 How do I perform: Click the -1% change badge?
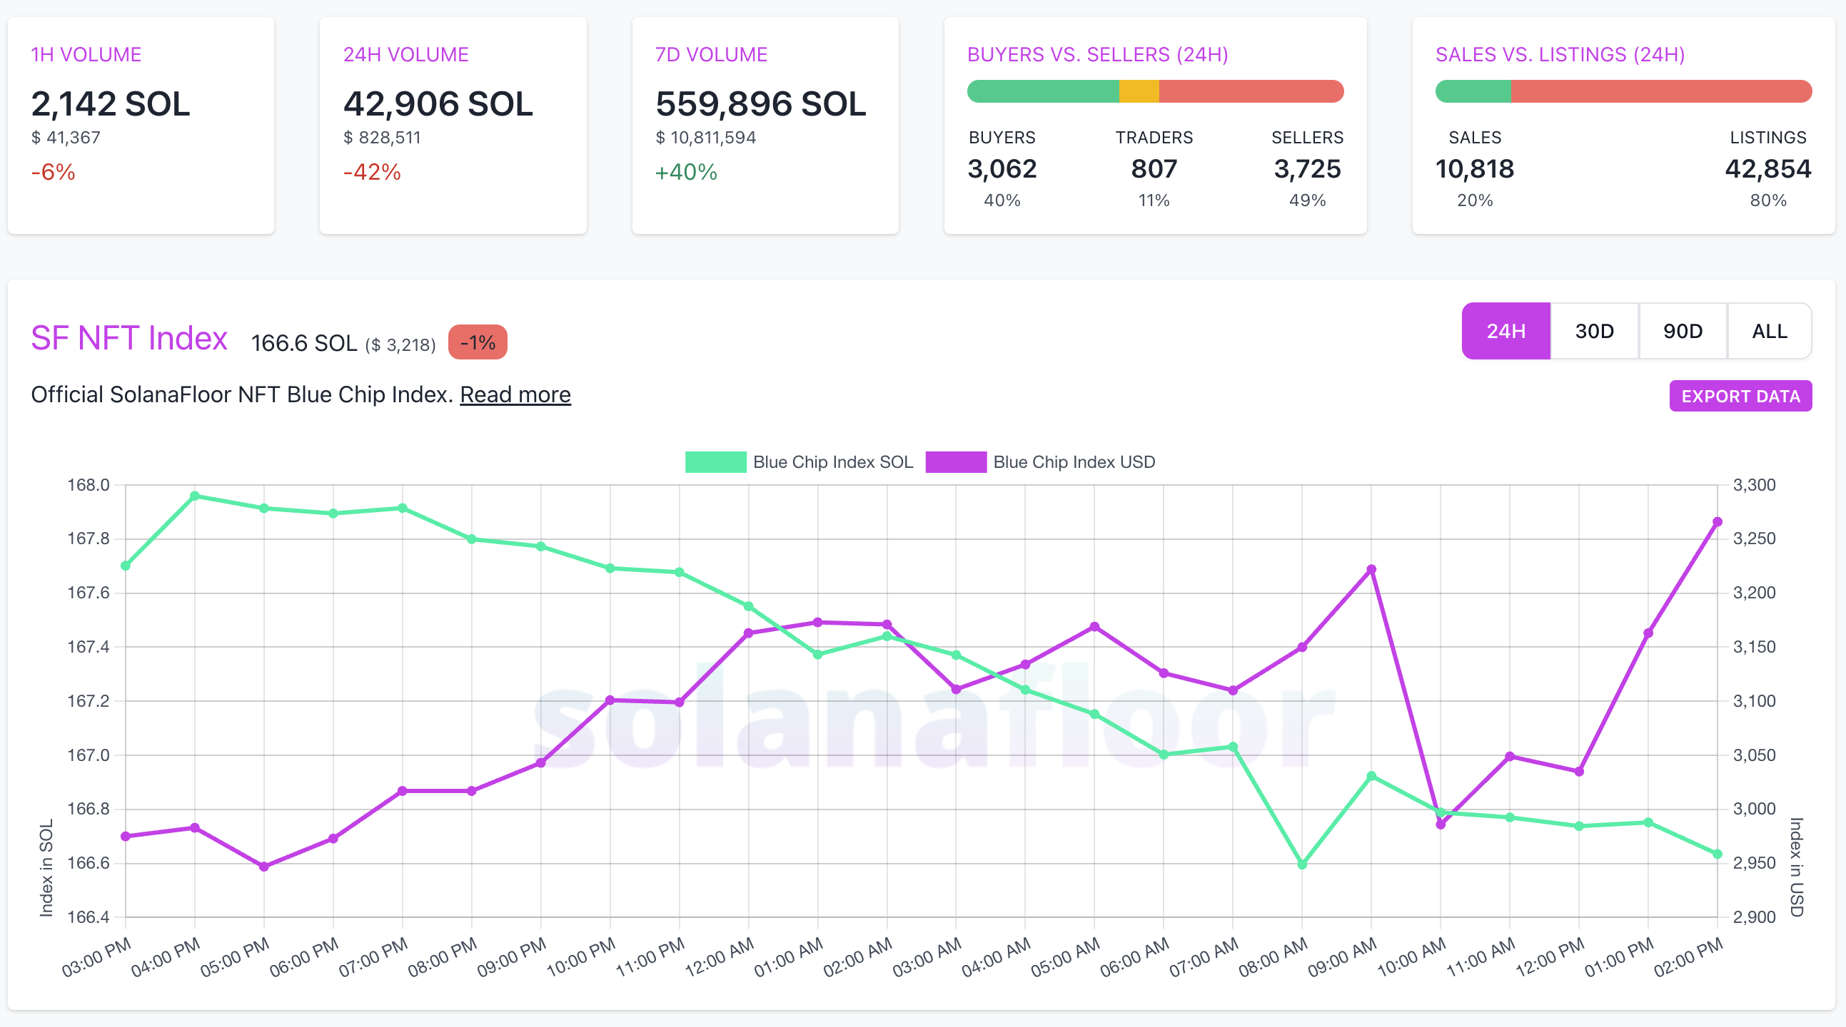pos(478,342)
